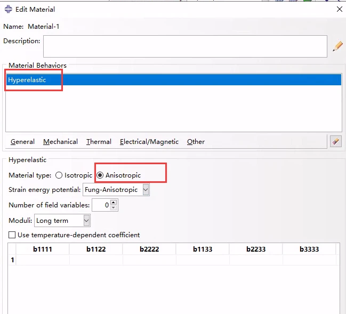Close the Edit Material dialog
This screenshot has width=346, height=314.
[340, 9]
